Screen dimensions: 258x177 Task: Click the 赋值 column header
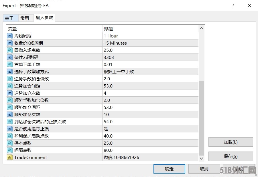pos(150,29)
